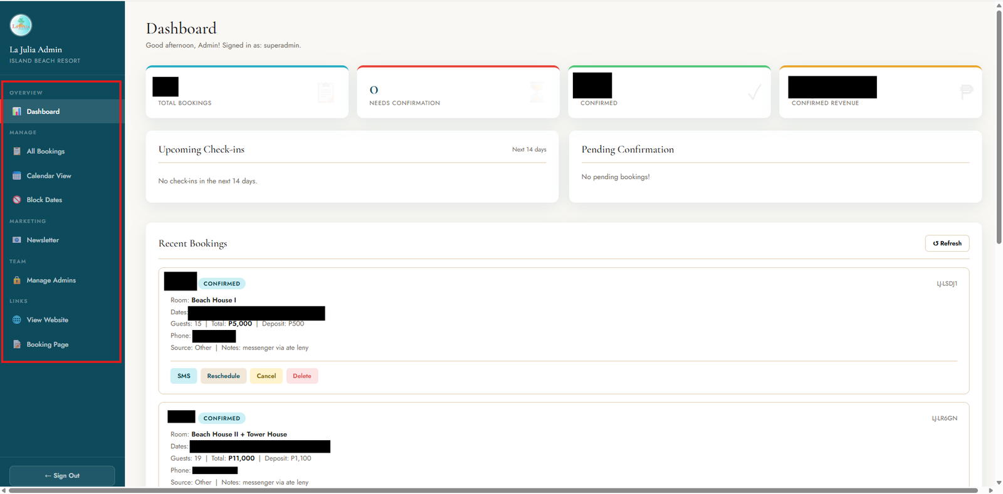Open Manage Admins under Team

62,280
